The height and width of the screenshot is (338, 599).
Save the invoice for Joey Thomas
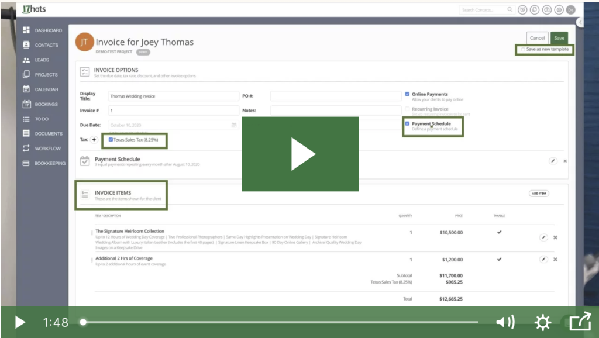tap(559, 37)
